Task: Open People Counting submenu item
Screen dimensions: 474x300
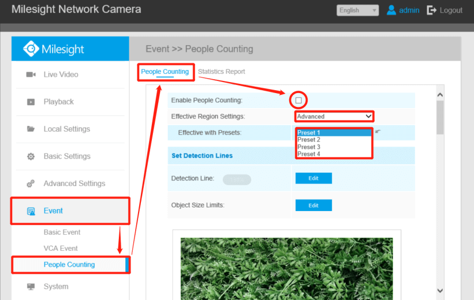Action: (70, 265)
